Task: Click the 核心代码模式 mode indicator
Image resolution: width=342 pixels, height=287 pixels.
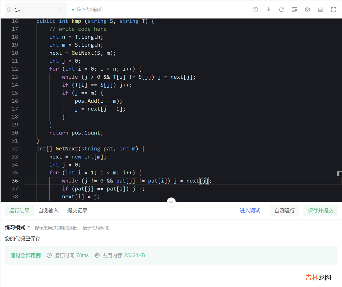Action: (89, 10)
